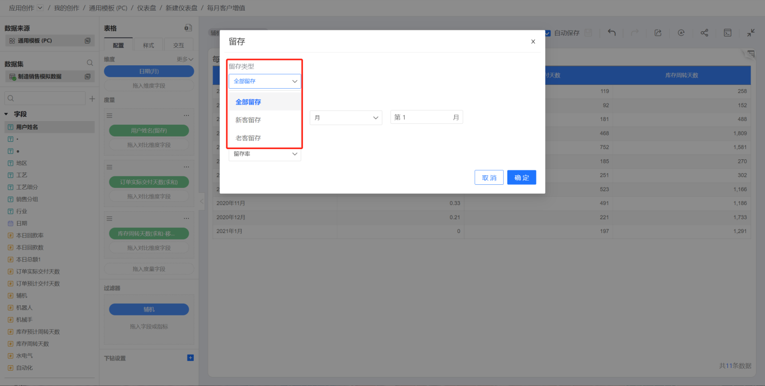Select the 日期 field
765x386 pixels.
49,224
